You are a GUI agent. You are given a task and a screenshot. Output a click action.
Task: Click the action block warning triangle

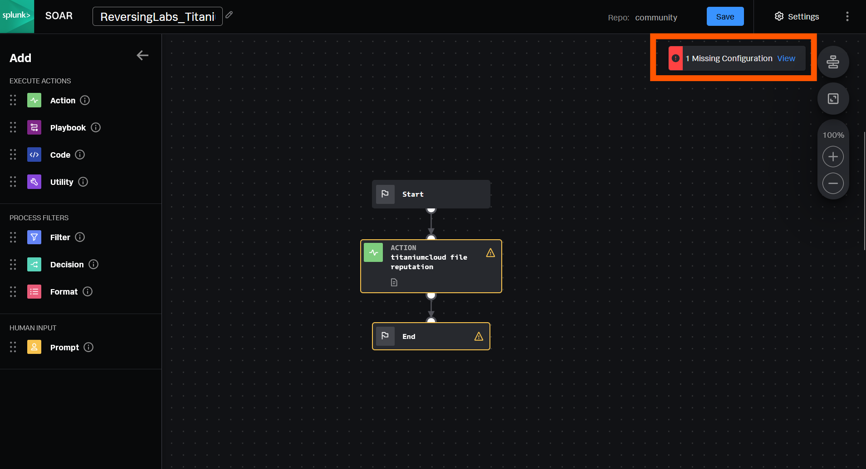pyautogui.click(x=490, y=253)
